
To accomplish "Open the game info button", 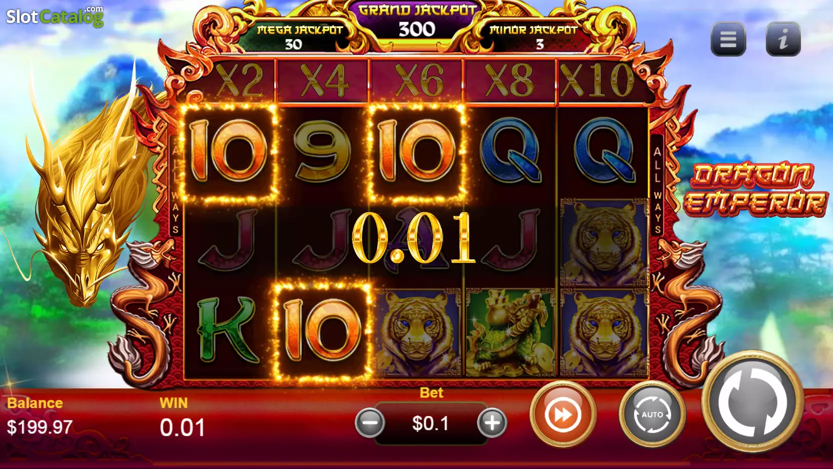I will pyautogui.click(x=783, y=39).
